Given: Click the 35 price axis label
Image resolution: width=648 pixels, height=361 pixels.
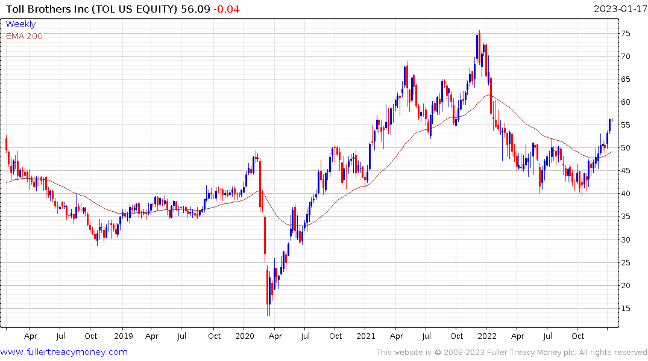Looking at the screenshot, I should coord(626,217).
